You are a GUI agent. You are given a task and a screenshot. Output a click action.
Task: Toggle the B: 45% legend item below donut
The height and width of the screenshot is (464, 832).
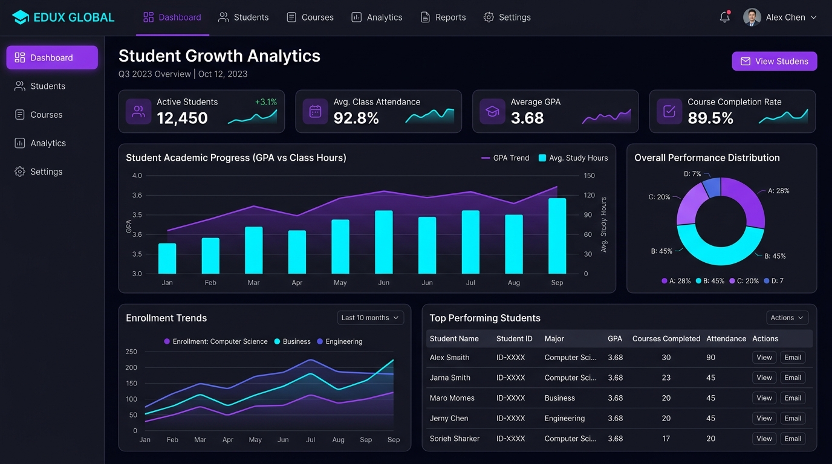(x=710, y=281)
